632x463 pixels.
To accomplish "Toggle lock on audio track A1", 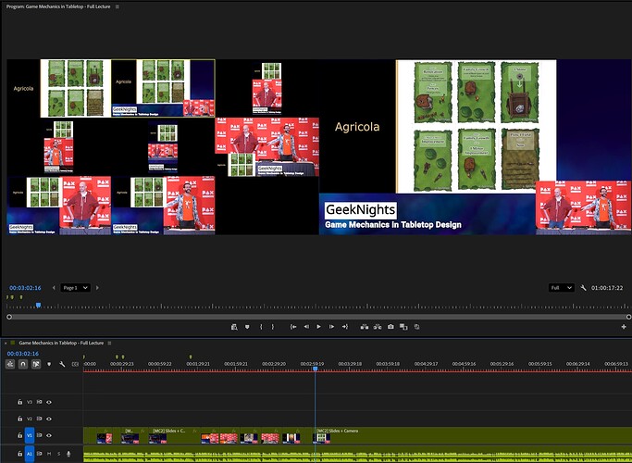I will point(19,454).
